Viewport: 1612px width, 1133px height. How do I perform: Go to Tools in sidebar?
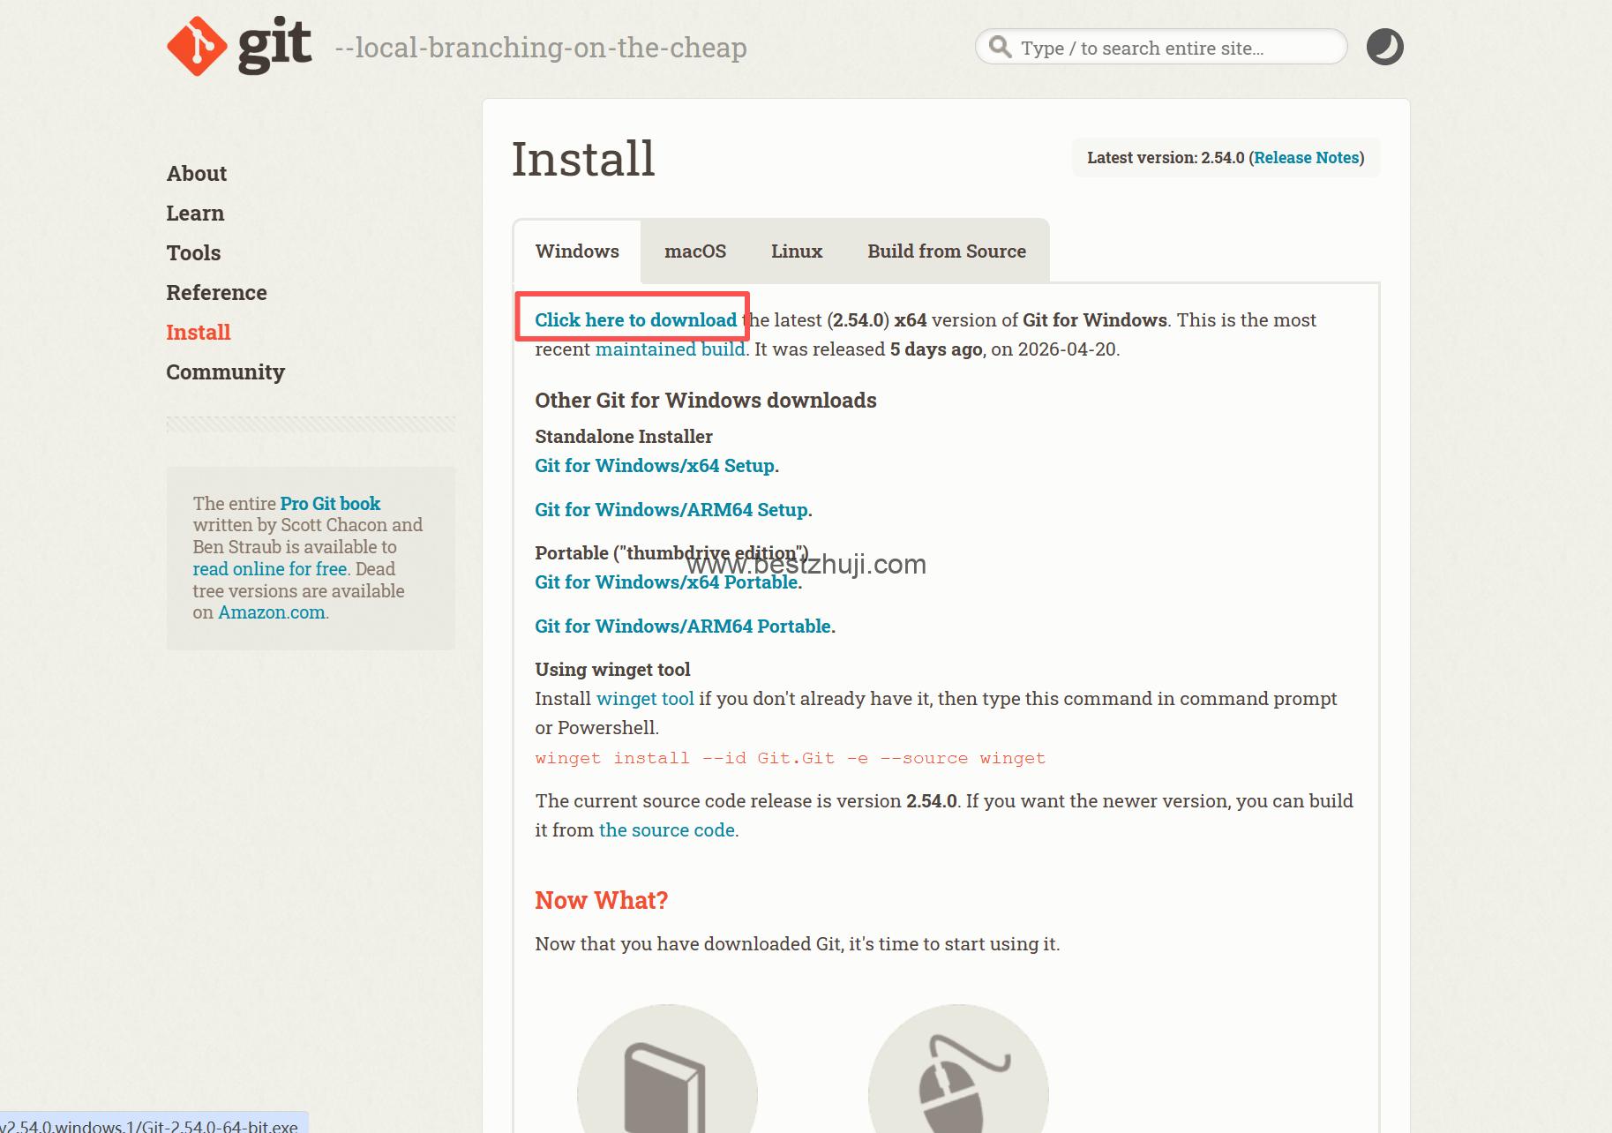[x=194, y=253]
